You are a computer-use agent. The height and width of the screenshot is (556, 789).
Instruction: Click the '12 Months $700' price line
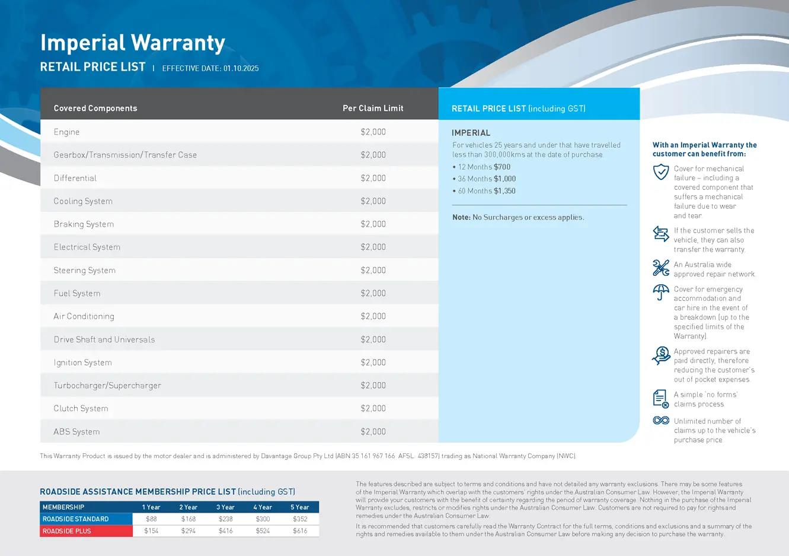481,167
